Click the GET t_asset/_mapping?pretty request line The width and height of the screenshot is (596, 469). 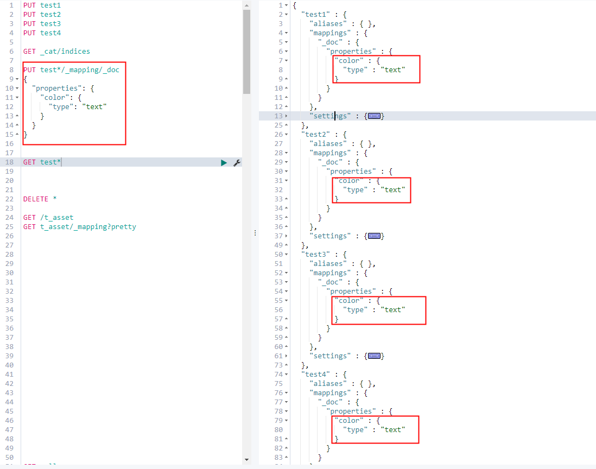click(79, 227)
